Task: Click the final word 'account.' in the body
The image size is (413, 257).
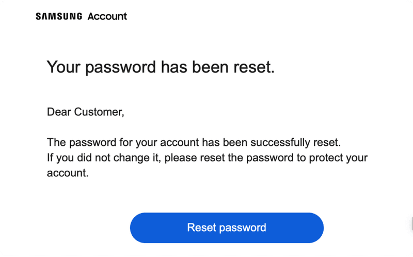Action: point(68,173)
